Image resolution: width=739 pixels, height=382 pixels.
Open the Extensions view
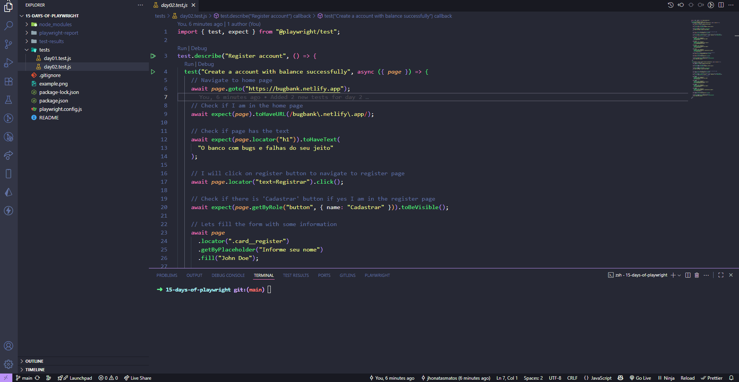(8, 81)
